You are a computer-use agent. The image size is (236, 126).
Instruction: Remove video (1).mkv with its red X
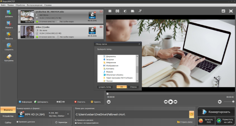[x=101, y=27]
